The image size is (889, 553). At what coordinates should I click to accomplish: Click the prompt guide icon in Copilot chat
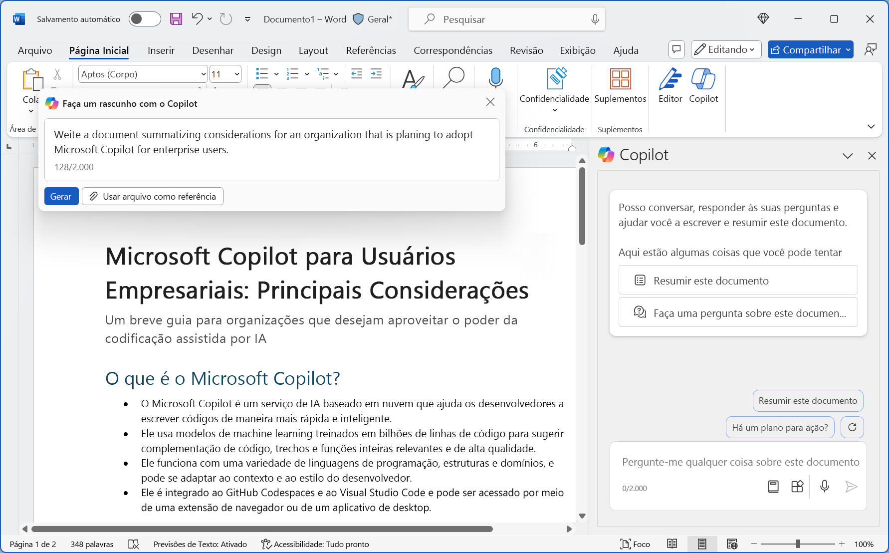773,486
